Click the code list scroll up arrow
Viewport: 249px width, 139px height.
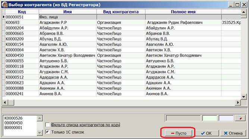[40, 118]
